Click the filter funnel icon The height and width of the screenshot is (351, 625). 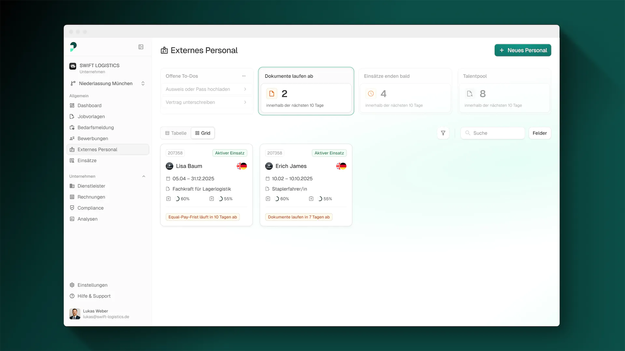[443, 133]
